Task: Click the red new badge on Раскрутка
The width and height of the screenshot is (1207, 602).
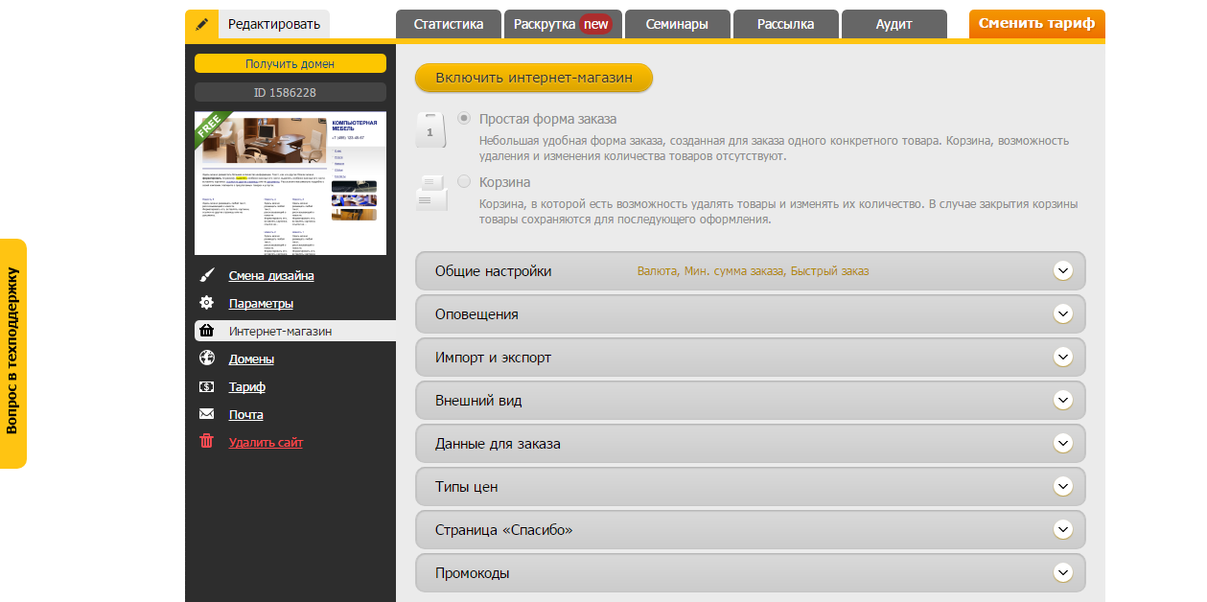Action: pyautogui.click(x=596, y=24)
